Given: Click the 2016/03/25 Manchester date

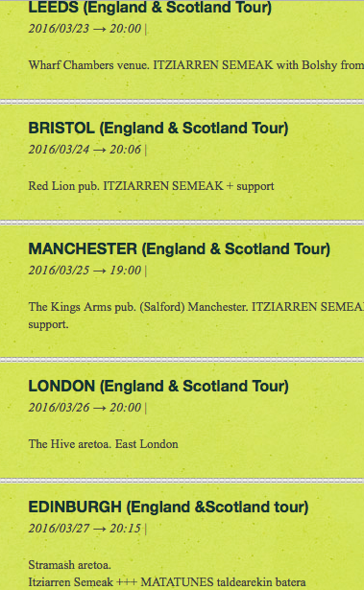Looking at the screenshot, I should tap(59, 271).
